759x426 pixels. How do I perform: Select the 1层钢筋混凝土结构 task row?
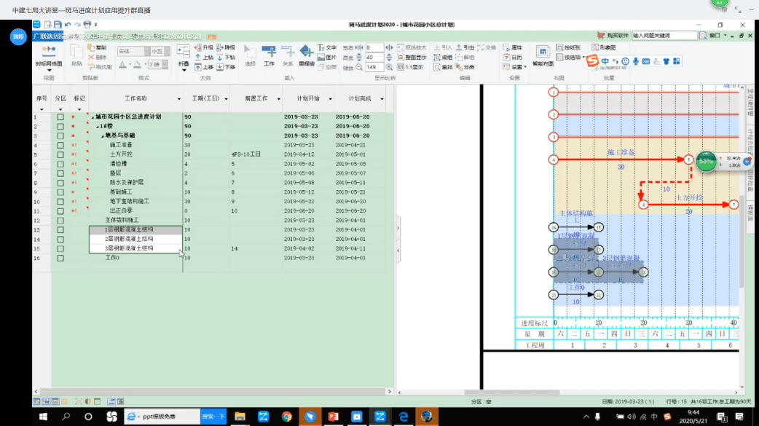tap(135, 229)
